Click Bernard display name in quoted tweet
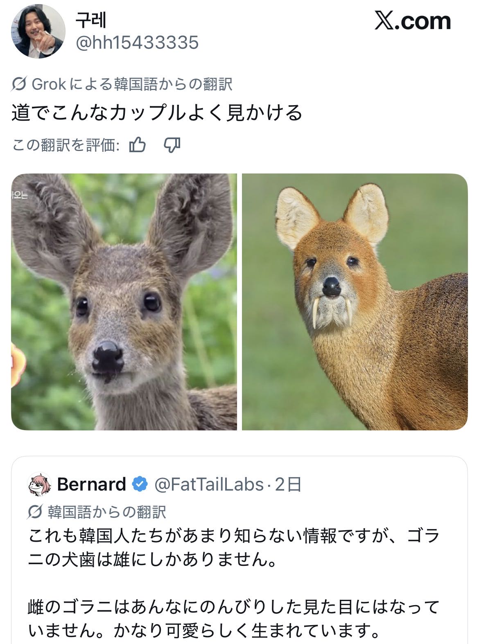 (x=91, y=484)
